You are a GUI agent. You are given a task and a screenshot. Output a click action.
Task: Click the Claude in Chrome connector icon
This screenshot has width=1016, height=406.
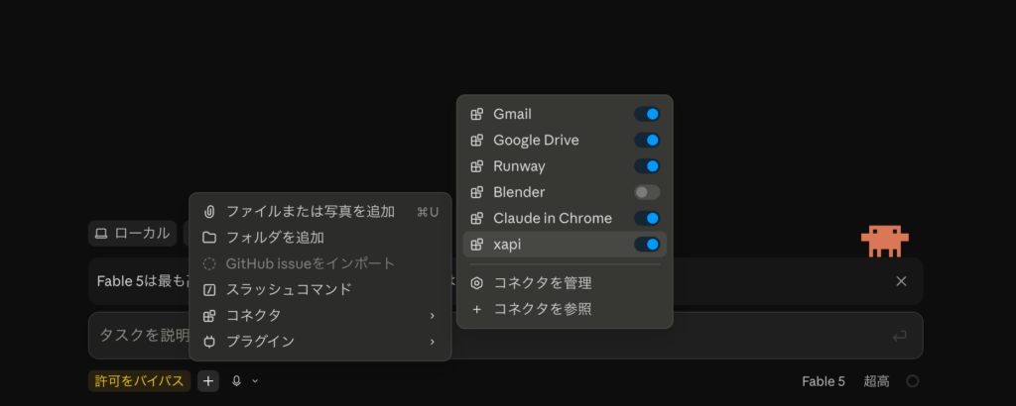[477, 219]
